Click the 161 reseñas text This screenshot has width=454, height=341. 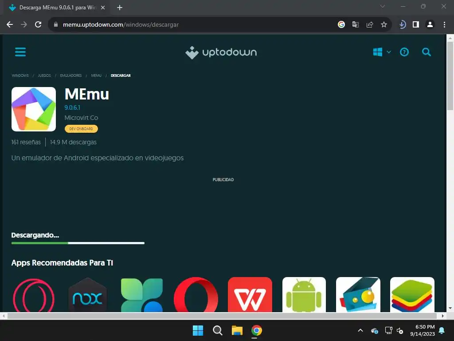[x=26, y=142]
